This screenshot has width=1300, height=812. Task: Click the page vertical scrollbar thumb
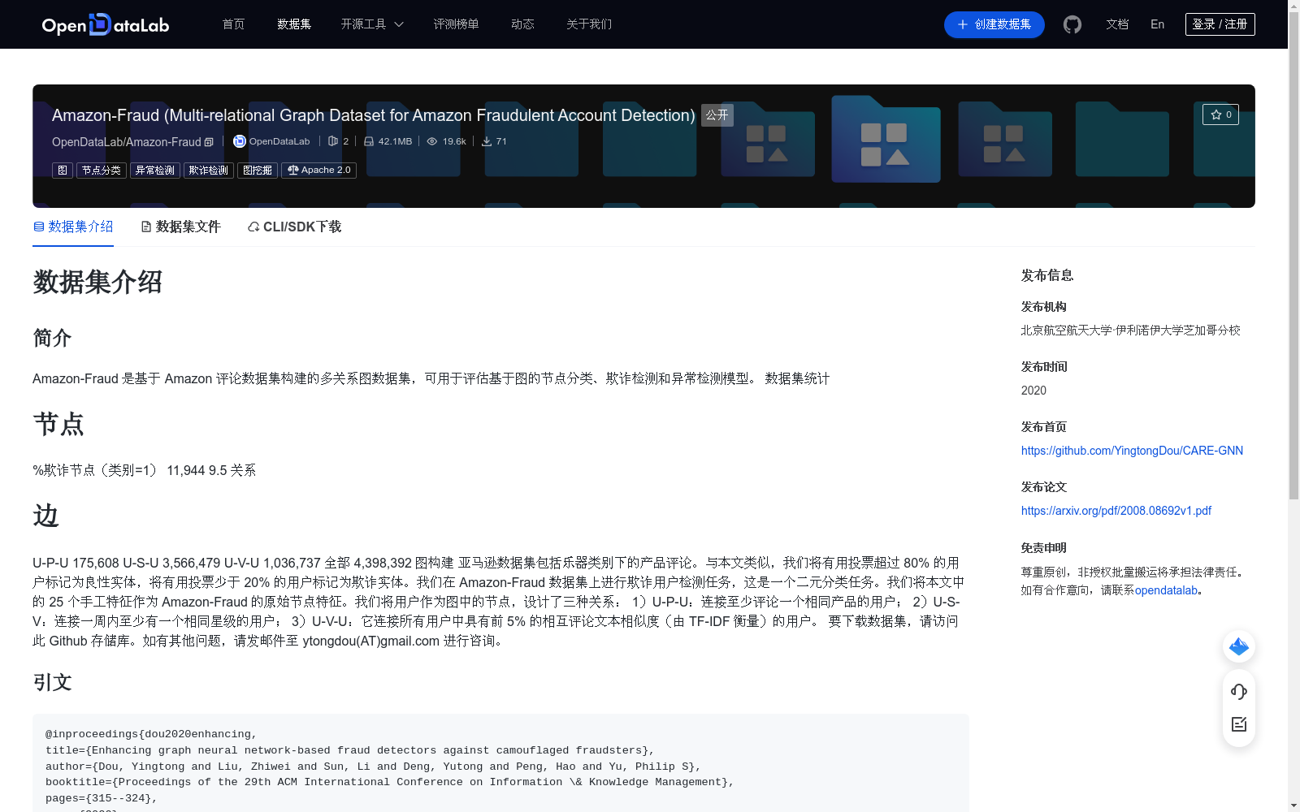(1293, 256)
